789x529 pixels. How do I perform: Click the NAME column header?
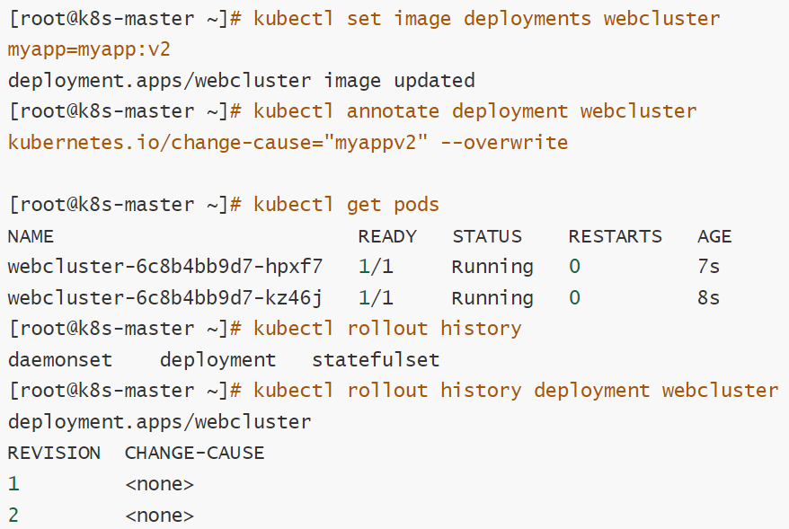31,236
